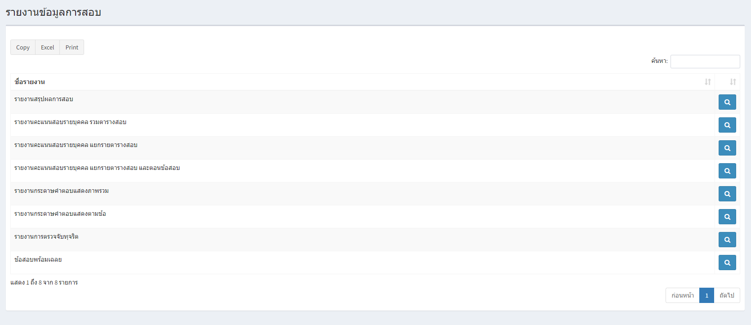The image size is (751, 325).
Task: Focus the ค้นหา search field
Action: click(705, 62)
